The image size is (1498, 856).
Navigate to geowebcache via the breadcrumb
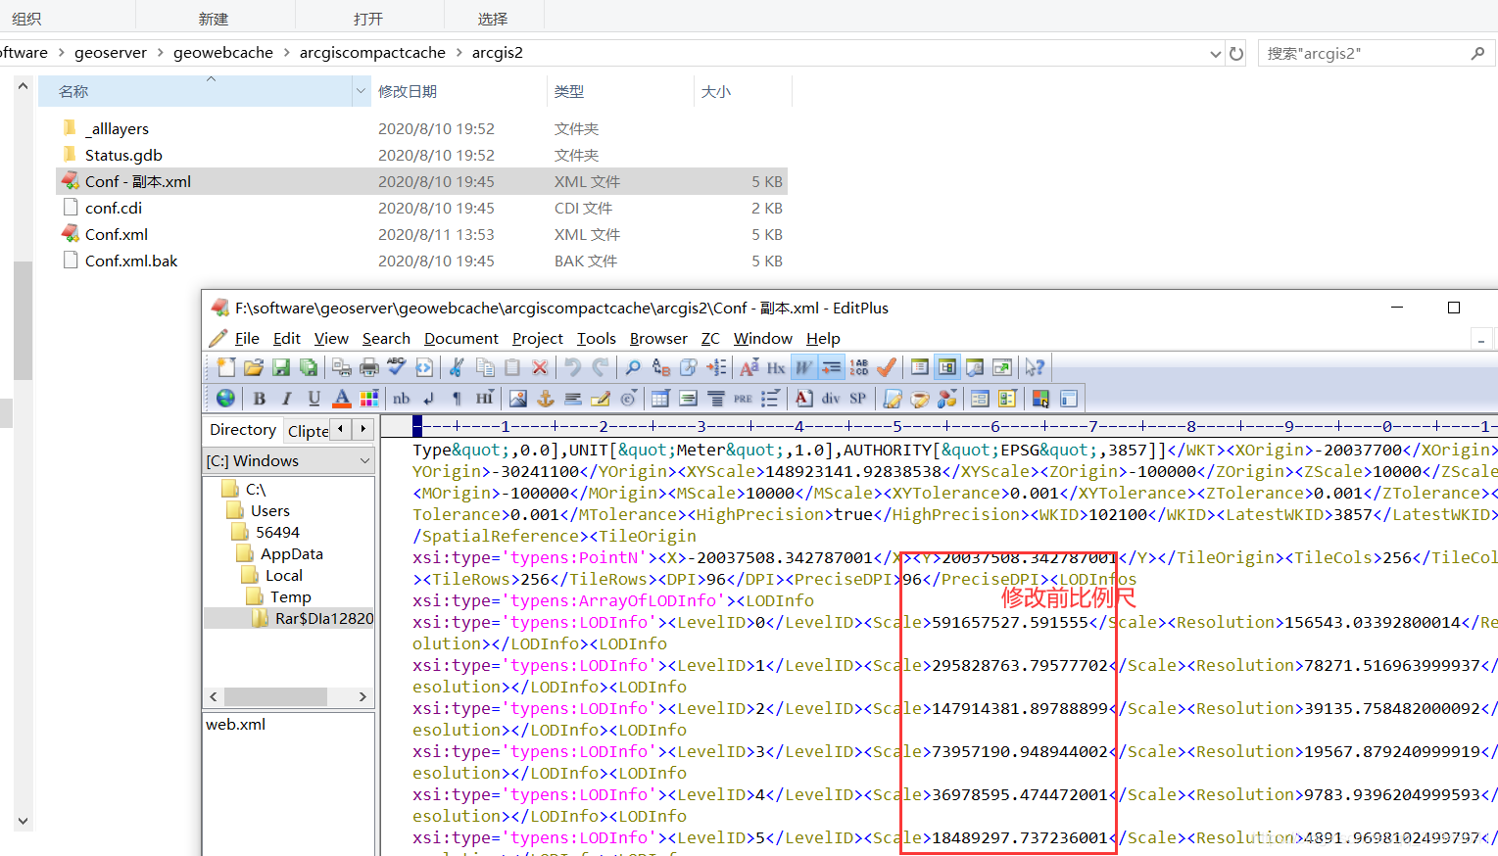tap(223, 52)
